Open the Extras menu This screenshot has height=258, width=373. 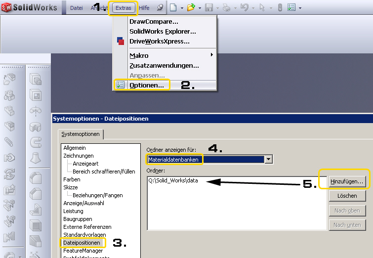[123, 8]
